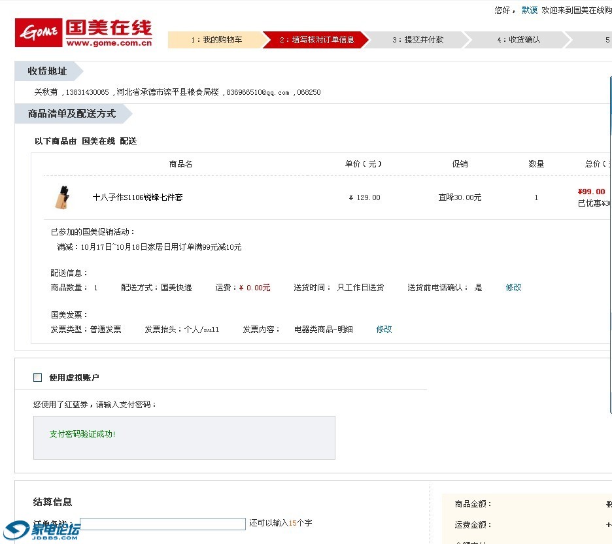Click the 促销 column header
612x544 pixels.
(460, 164)
